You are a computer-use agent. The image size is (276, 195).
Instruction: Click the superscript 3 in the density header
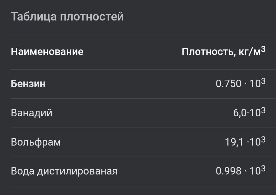[x=263, y=49]
